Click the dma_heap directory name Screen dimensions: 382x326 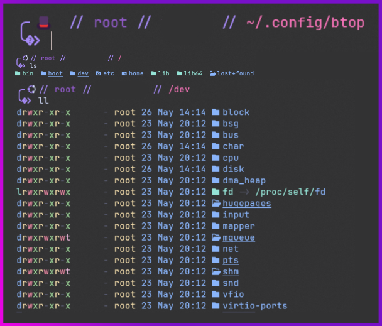coord(244,181)
